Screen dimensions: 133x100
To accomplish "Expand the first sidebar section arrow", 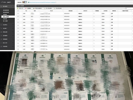I will click(13, 6).
